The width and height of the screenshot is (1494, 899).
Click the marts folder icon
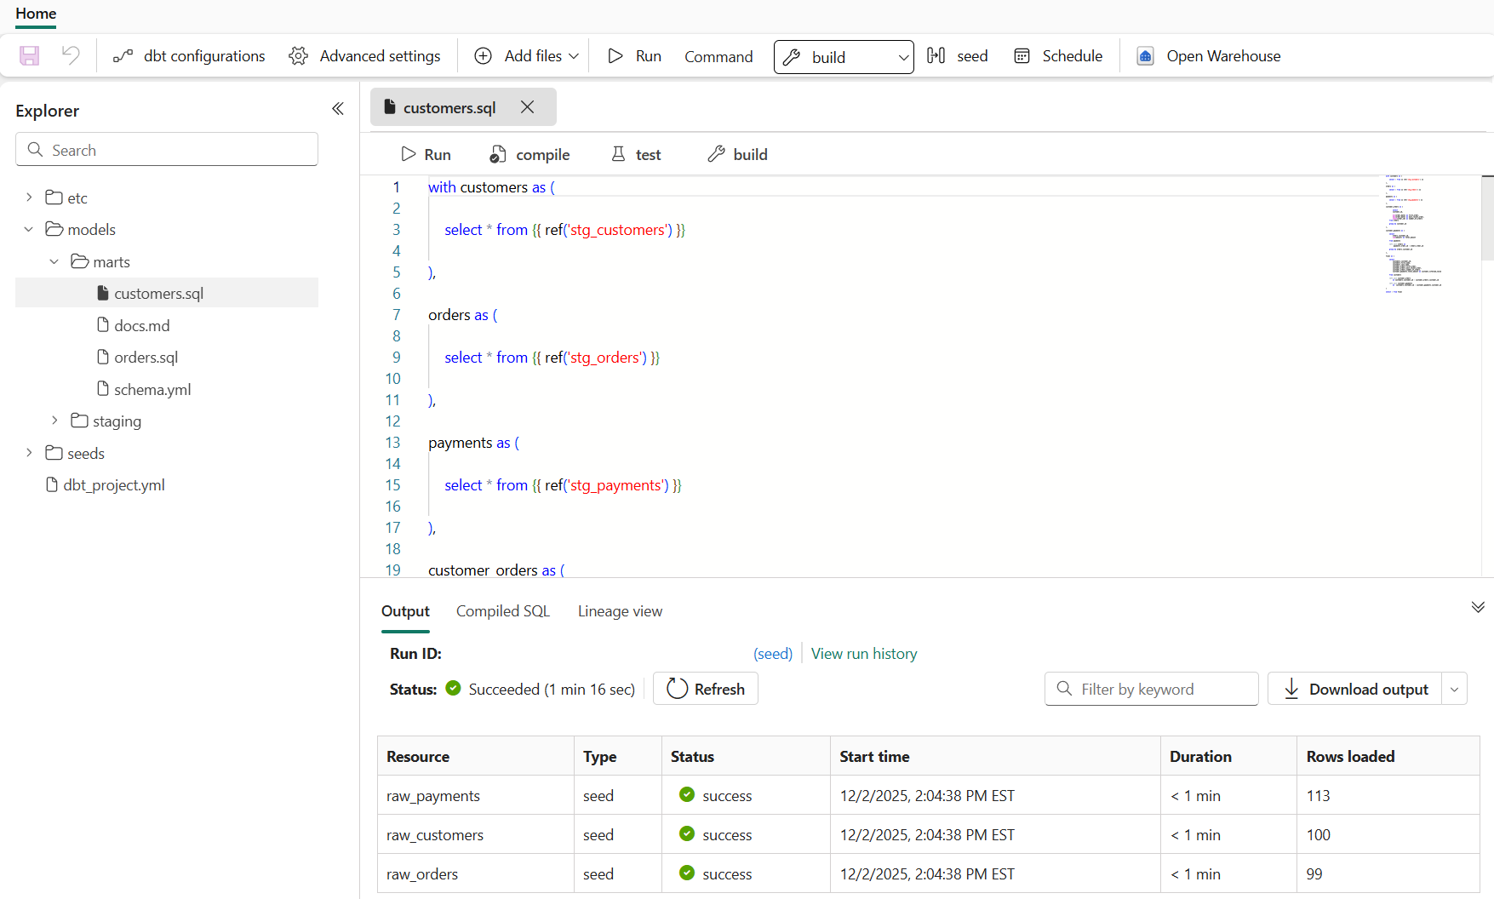coord(80,261)
